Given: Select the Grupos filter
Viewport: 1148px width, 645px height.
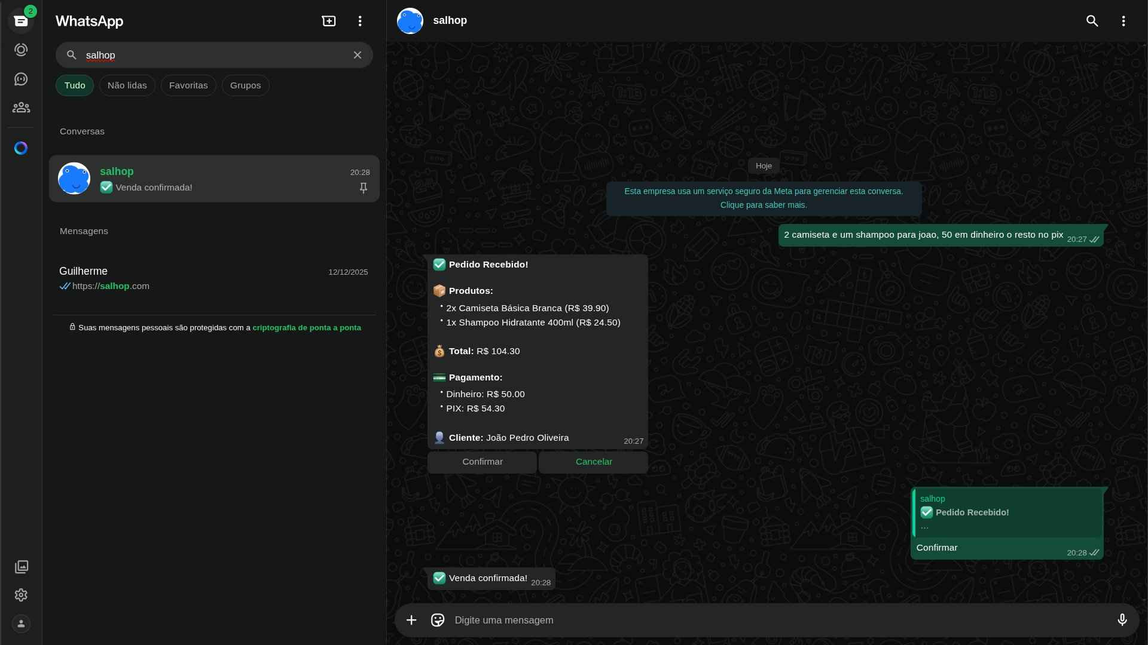Looking at the screenshot, I should pos(245,85).
